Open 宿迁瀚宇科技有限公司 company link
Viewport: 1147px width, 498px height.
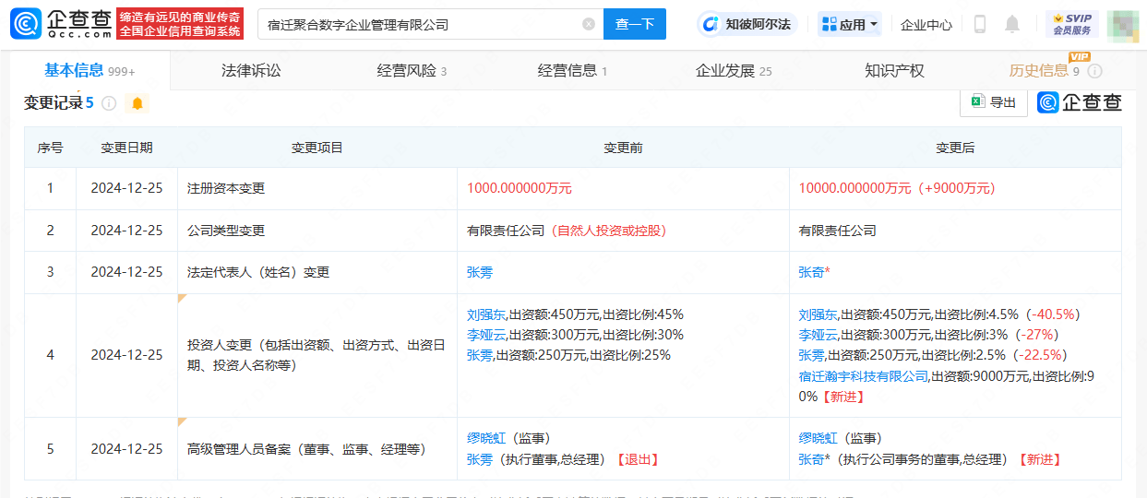coord(864,375)
